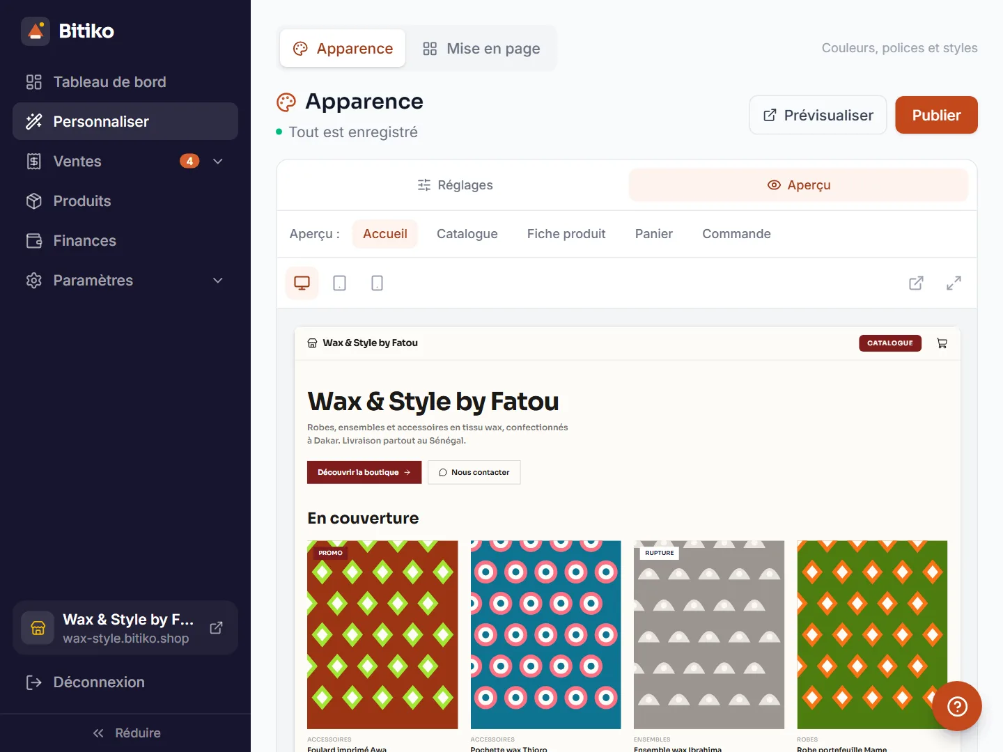Switch to the Mise en page tab
Screen dimensions: 1003x752
[x=481, y=49]
